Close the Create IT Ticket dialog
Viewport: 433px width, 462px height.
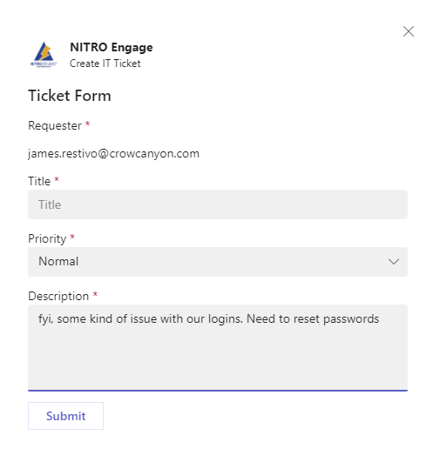(x=409, y=31)
